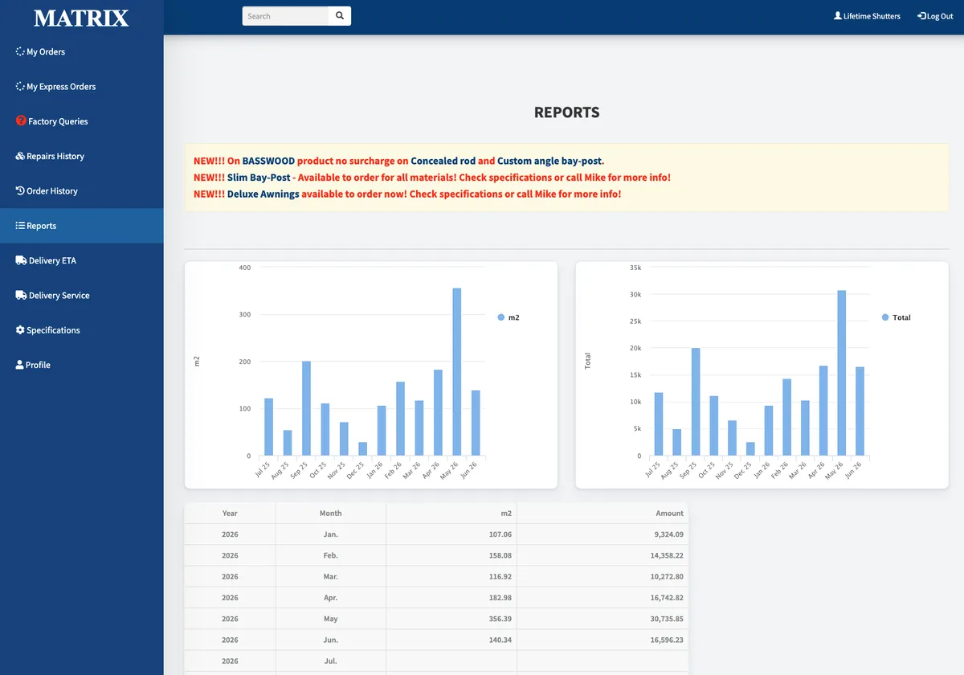Click the 14,358.22 amount cell
This screenshot has width=964, height=675.
(602, 555)
